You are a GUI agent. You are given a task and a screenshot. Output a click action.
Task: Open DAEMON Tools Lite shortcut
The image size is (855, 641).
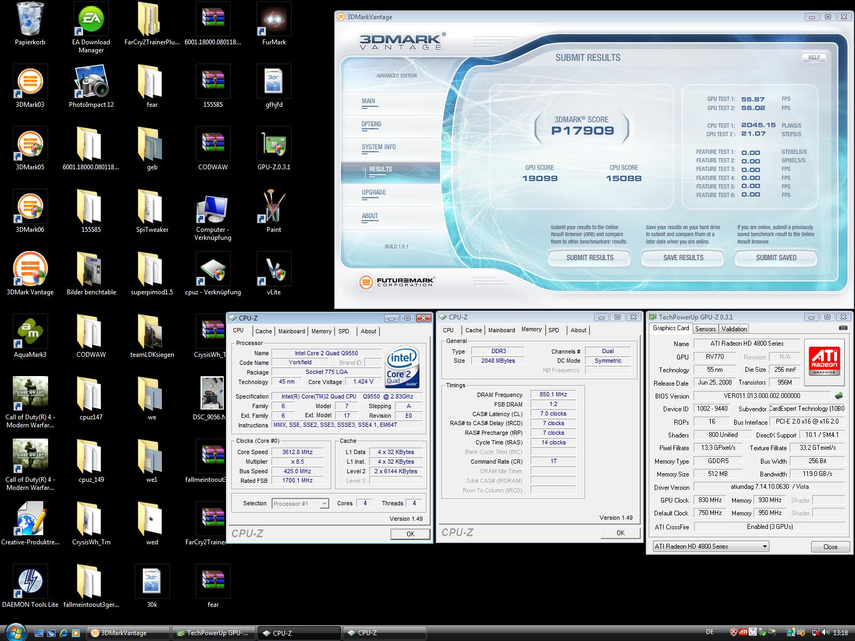(30, 587)
